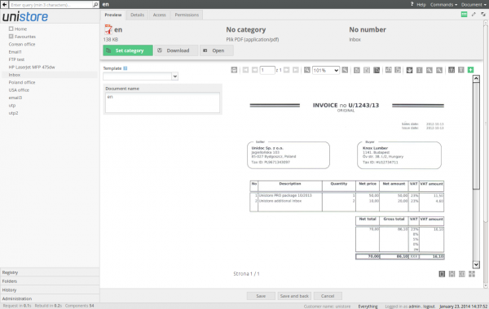Click the Home icon in the sidebar
Viewport: 489px width, 309px height.
11,28
